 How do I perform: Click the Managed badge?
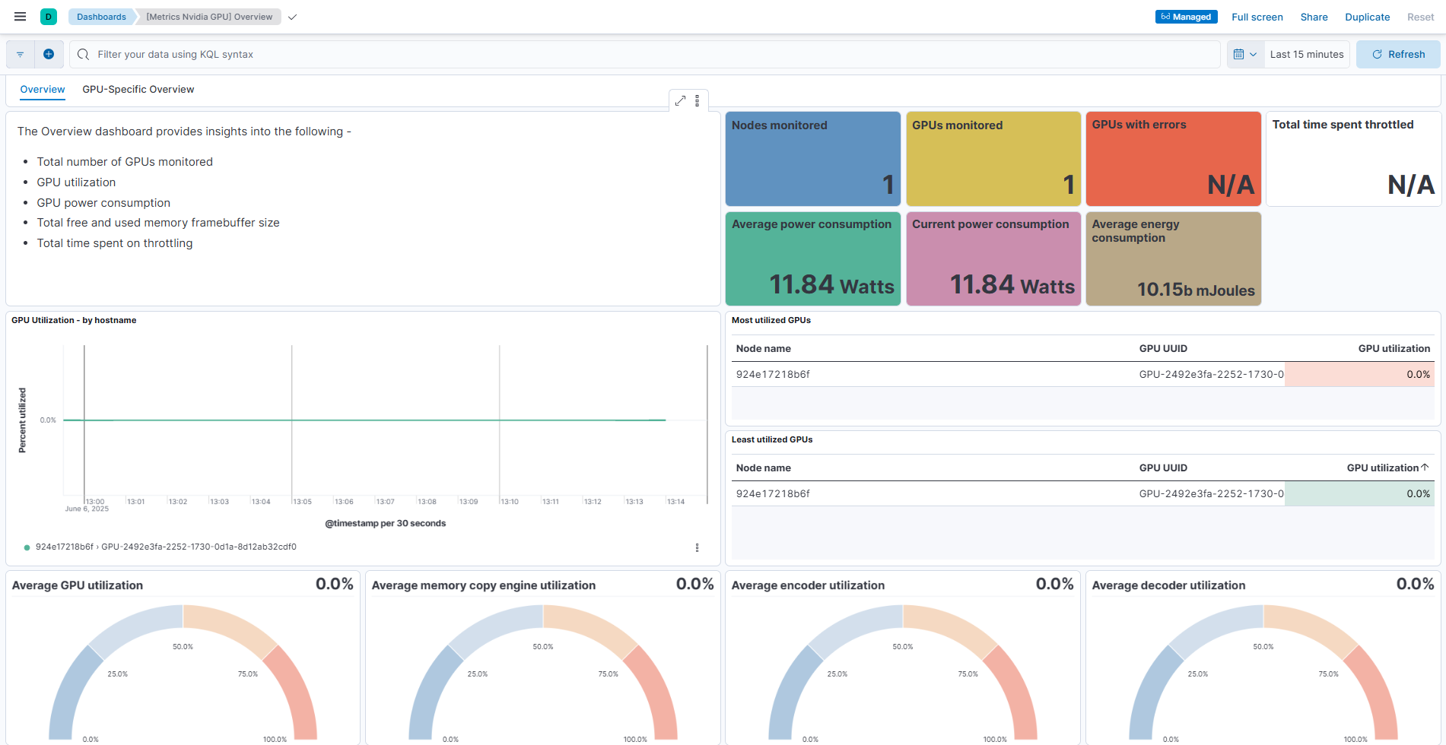tap(1186, 17)
